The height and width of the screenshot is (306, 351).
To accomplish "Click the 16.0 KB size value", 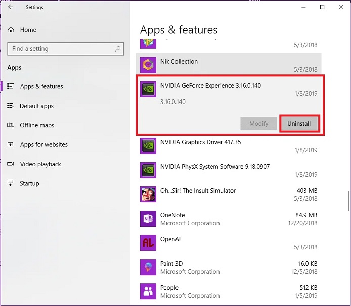I will (x=308, y=263).
